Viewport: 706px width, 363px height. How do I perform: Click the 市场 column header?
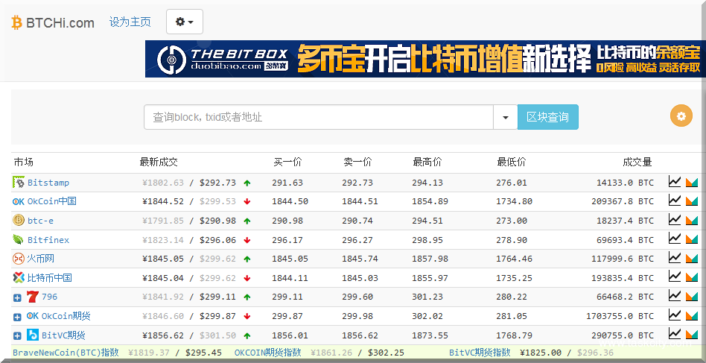pos(23,162)
